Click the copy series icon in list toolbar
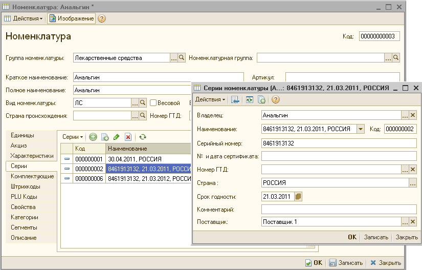Image resolution: width=422 pixels, height=270 pixels. click(105, 137)
